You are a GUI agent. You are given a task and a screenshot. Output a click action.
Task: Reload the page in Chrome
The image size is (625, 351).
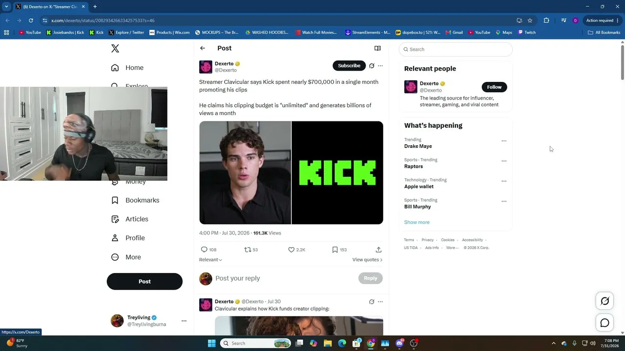pos(31,20)
